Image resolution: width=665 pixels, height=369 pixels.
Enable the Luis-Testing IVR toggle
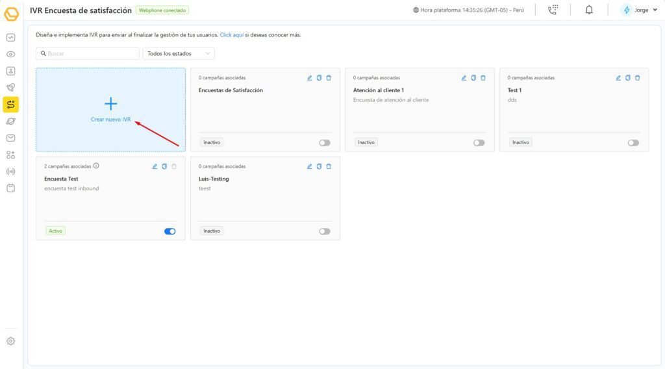tap(325, 231)
